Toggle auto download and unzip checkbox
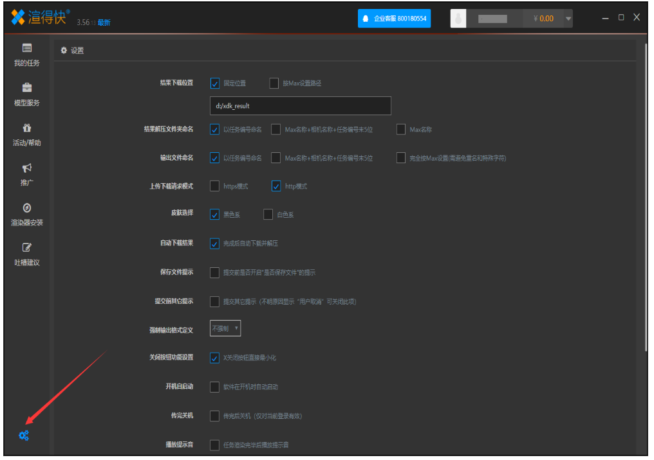 click(215, 243)
